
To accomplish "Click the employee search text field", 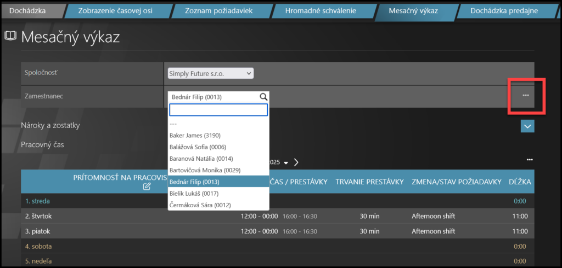I will (x=218, y=110).
